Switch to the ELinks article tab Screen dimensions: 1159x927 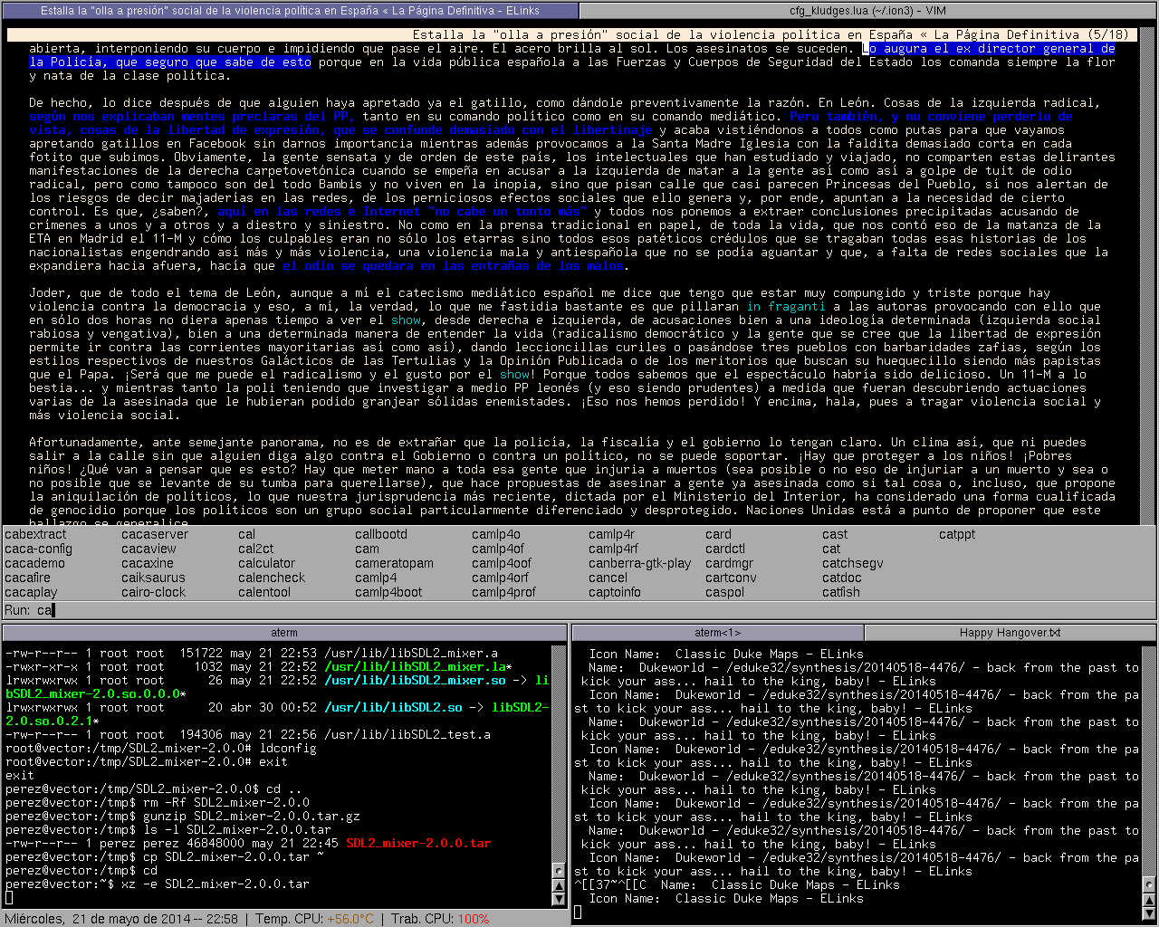tap(290, 11)
